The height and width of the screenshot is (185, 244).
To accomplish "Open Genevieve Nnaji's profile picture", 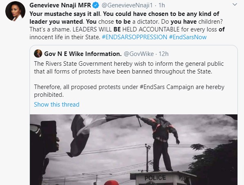I will coord(15,11).
